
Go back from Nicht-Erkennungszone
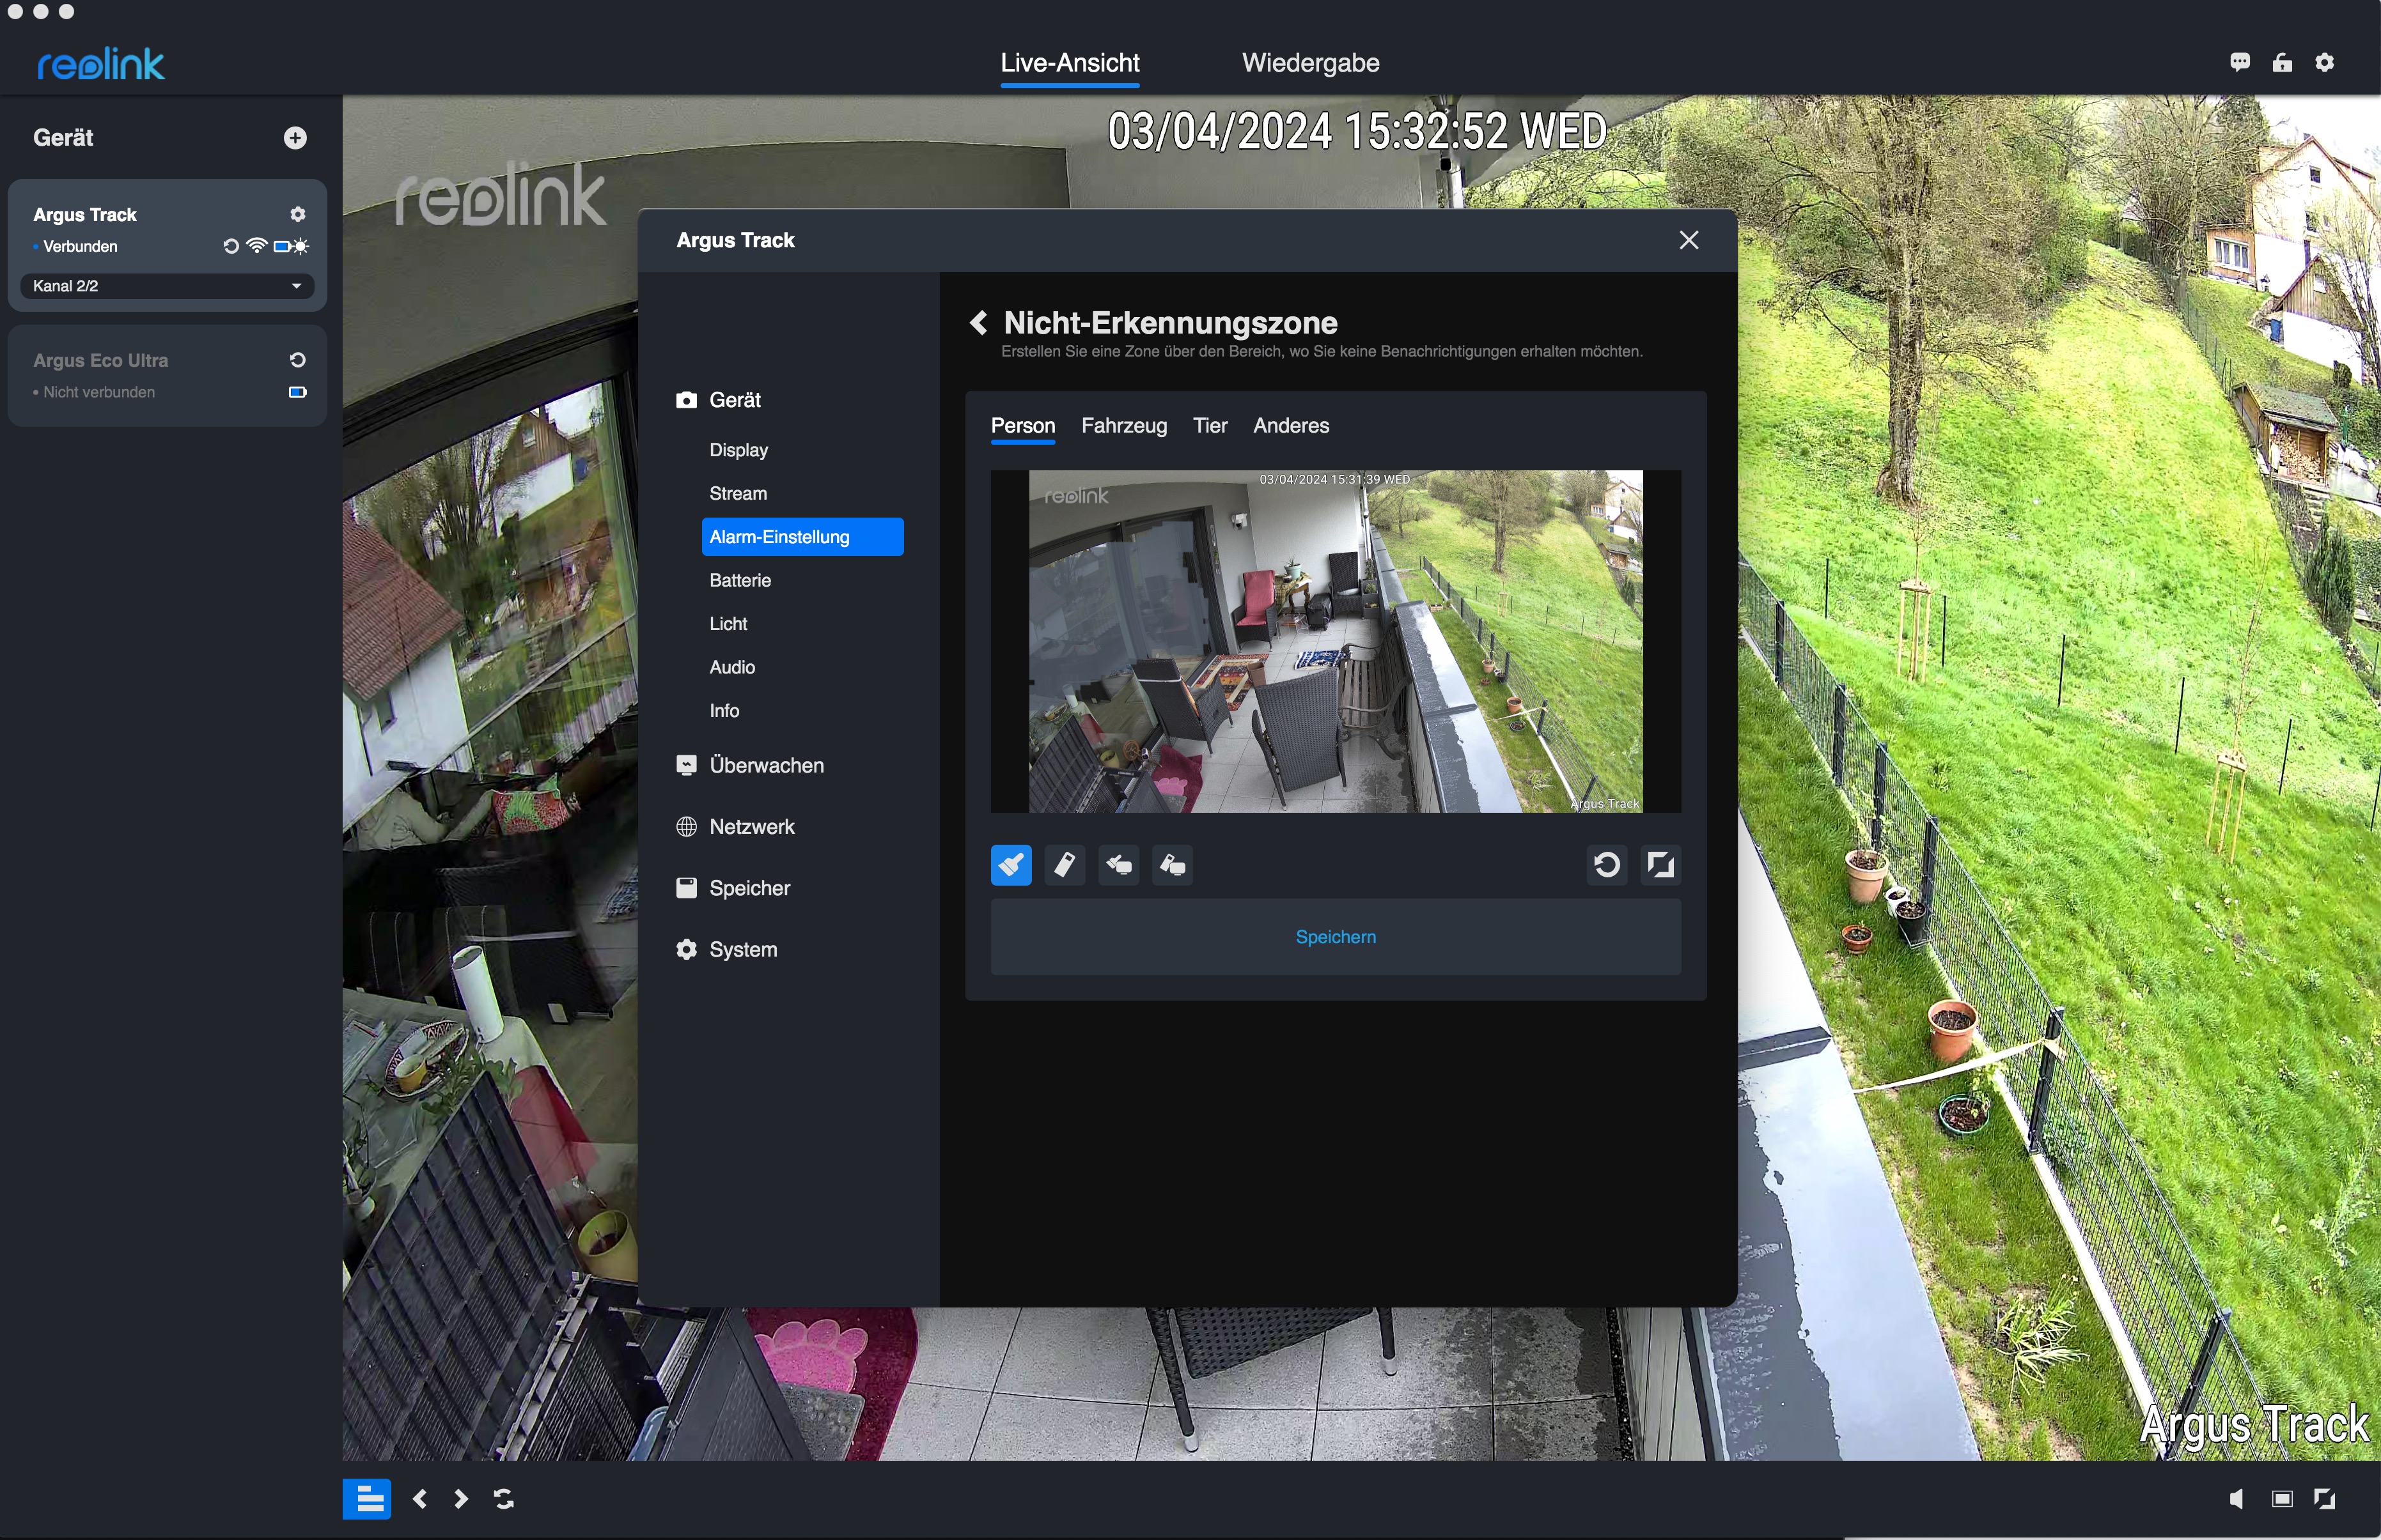coord(980,322)
